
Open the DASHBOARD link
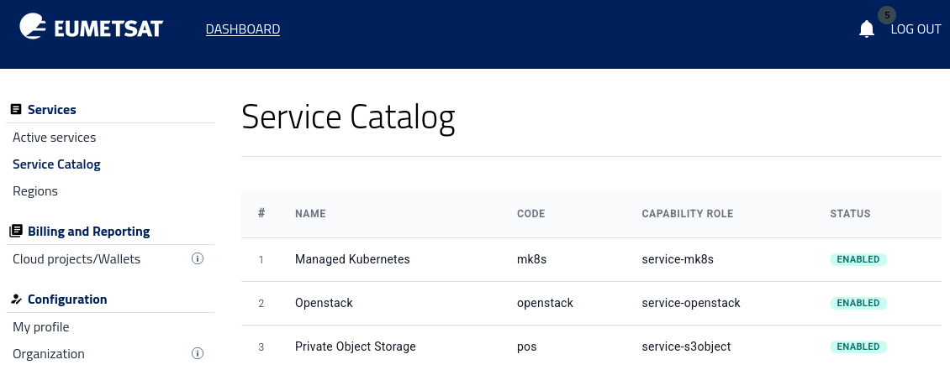coord(243,29)
